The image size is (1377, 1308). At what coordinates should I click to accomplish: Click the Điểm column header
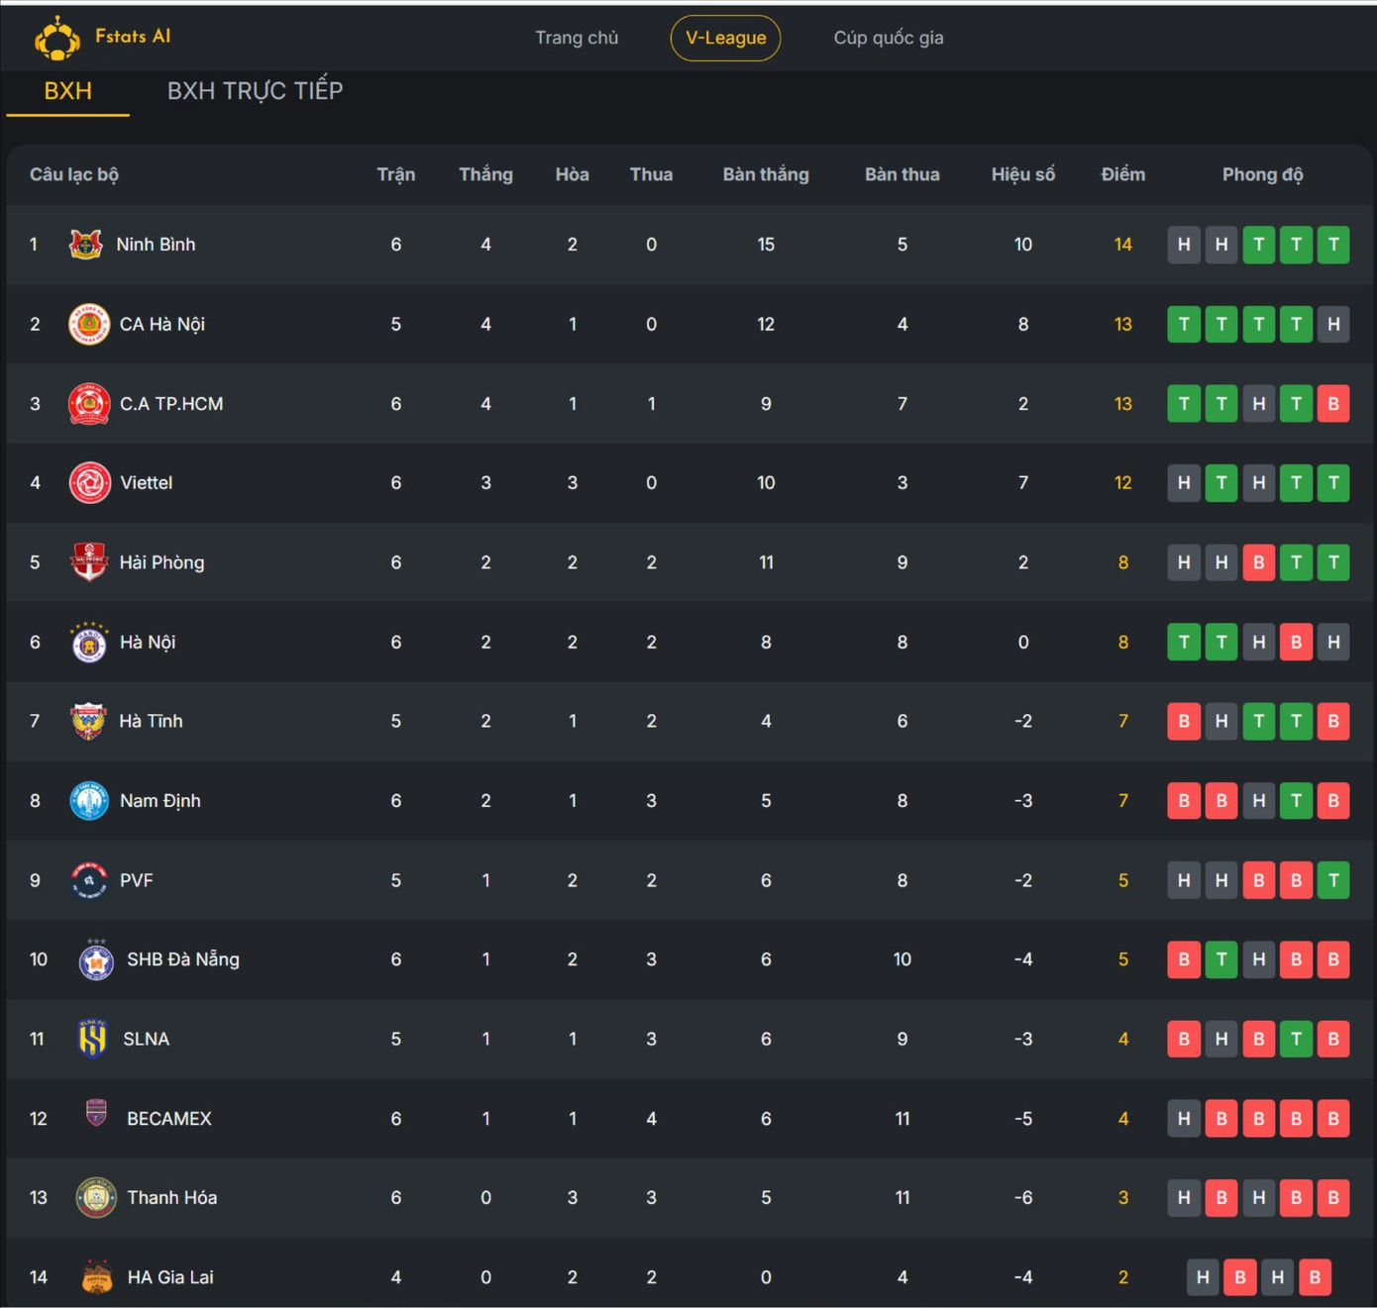click(x=1122, y=174)
